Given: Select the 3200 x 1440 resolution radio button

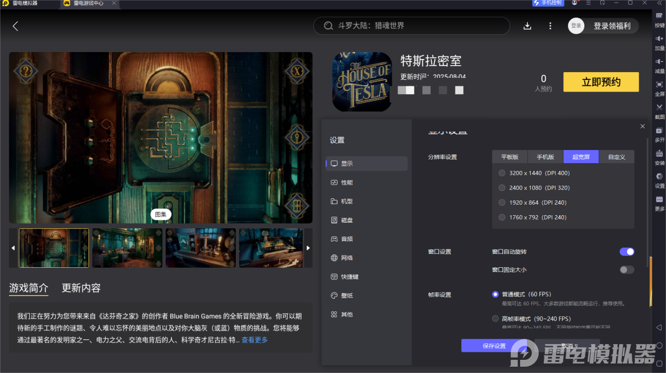Looking at the screenshot, I should click(x=502, y=173).
